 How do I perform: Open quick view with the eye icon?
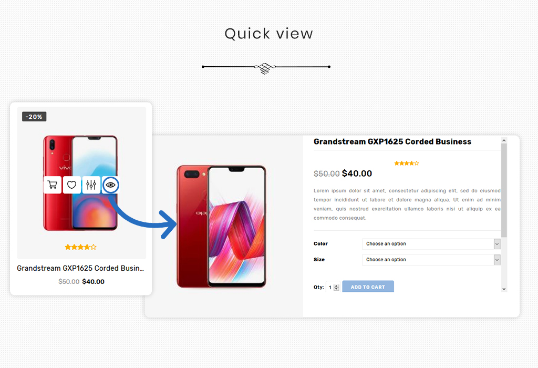coord(110,185)
